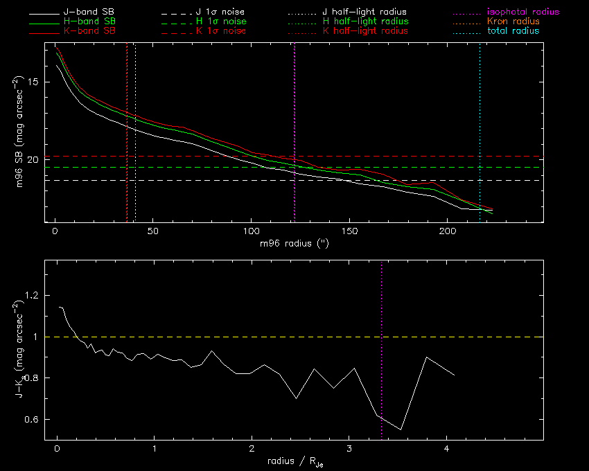Click the H half-light radius legend text
This screenshot has height=471, width=589.
(365, 22)
